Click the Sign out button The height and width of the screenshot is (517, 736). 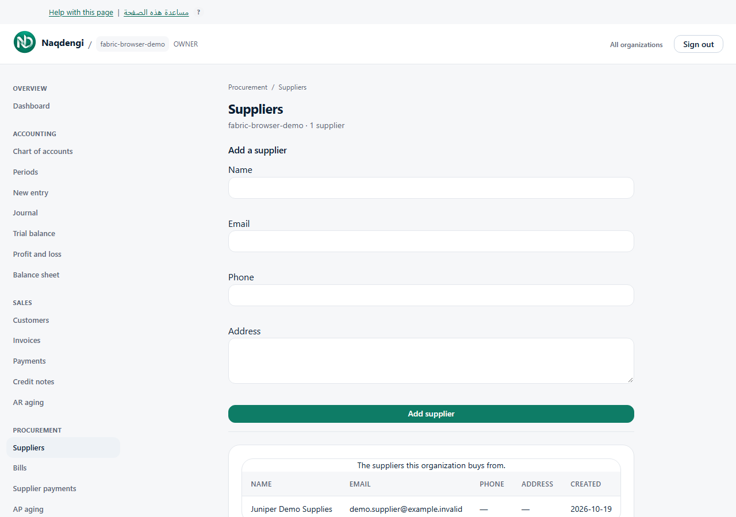(699, 44)
